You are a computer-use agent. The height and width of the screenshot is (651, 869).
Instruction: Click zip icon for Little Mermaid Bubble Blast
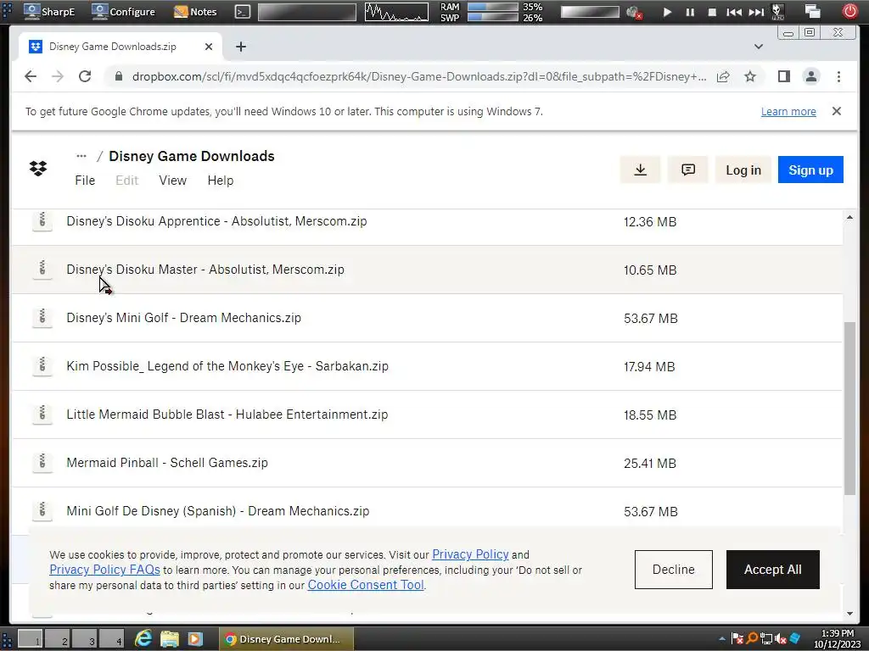point(42,414)
